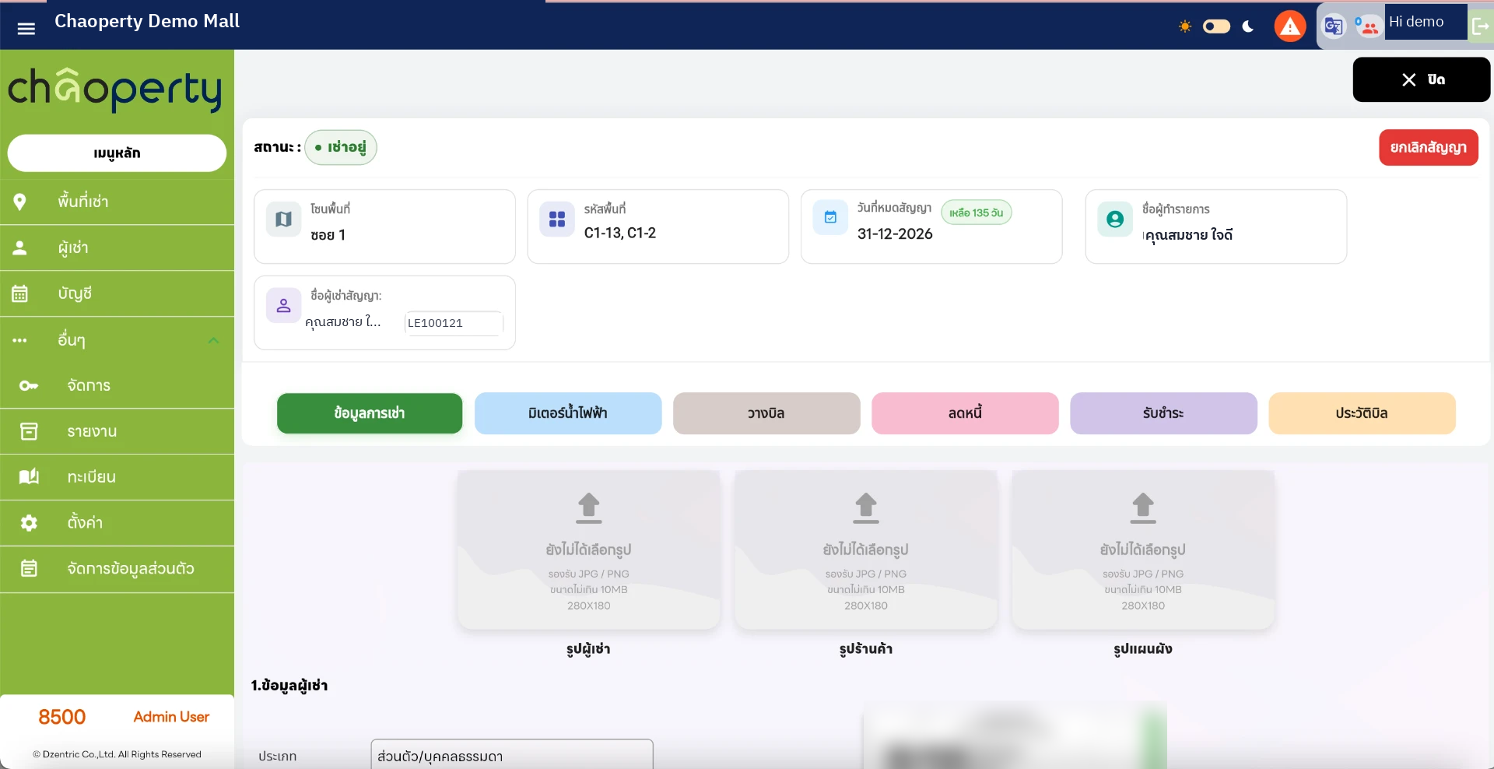Click Hi demo user label

pyautogui.click(x=1416, y=22)
